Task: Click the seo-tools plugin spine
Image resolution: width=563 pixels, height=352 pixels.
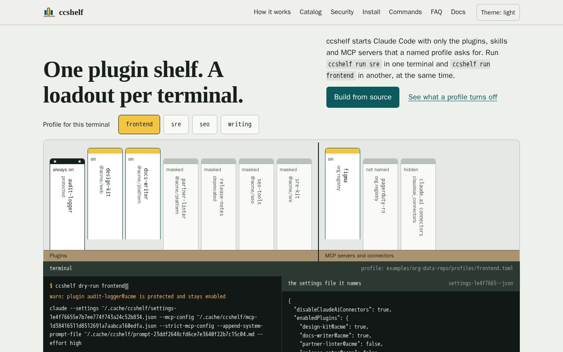Action: (x=256, y=204)
